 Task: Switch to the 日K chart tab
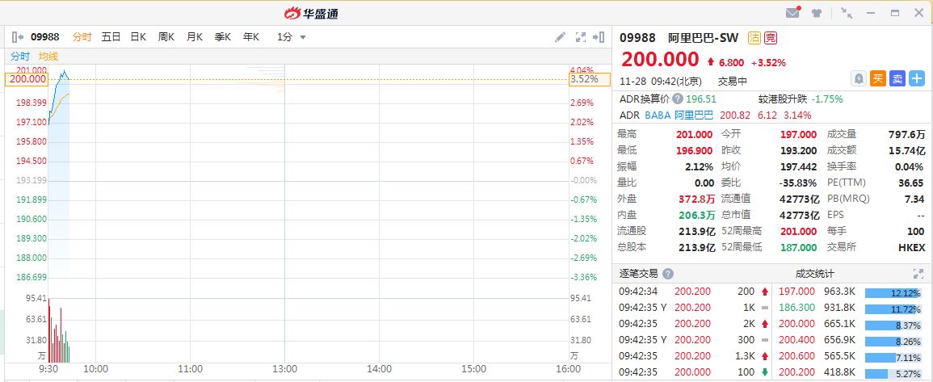[138, 37]
